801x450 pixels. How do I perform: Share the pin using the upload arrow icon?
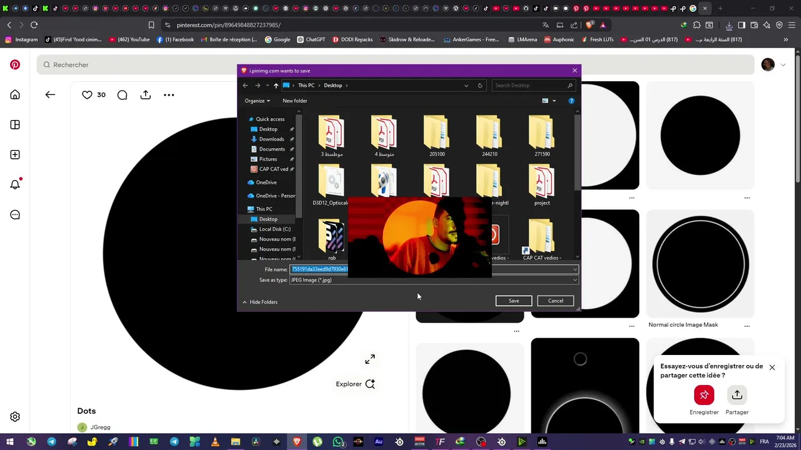click(146, 94)
